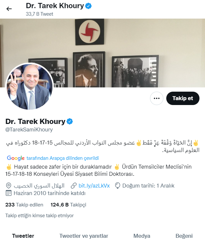The height and width of the screenshot is (242, 205).
Task: Select the Tweetler tab
Action: pyautogui.click(x=23, y=236)
